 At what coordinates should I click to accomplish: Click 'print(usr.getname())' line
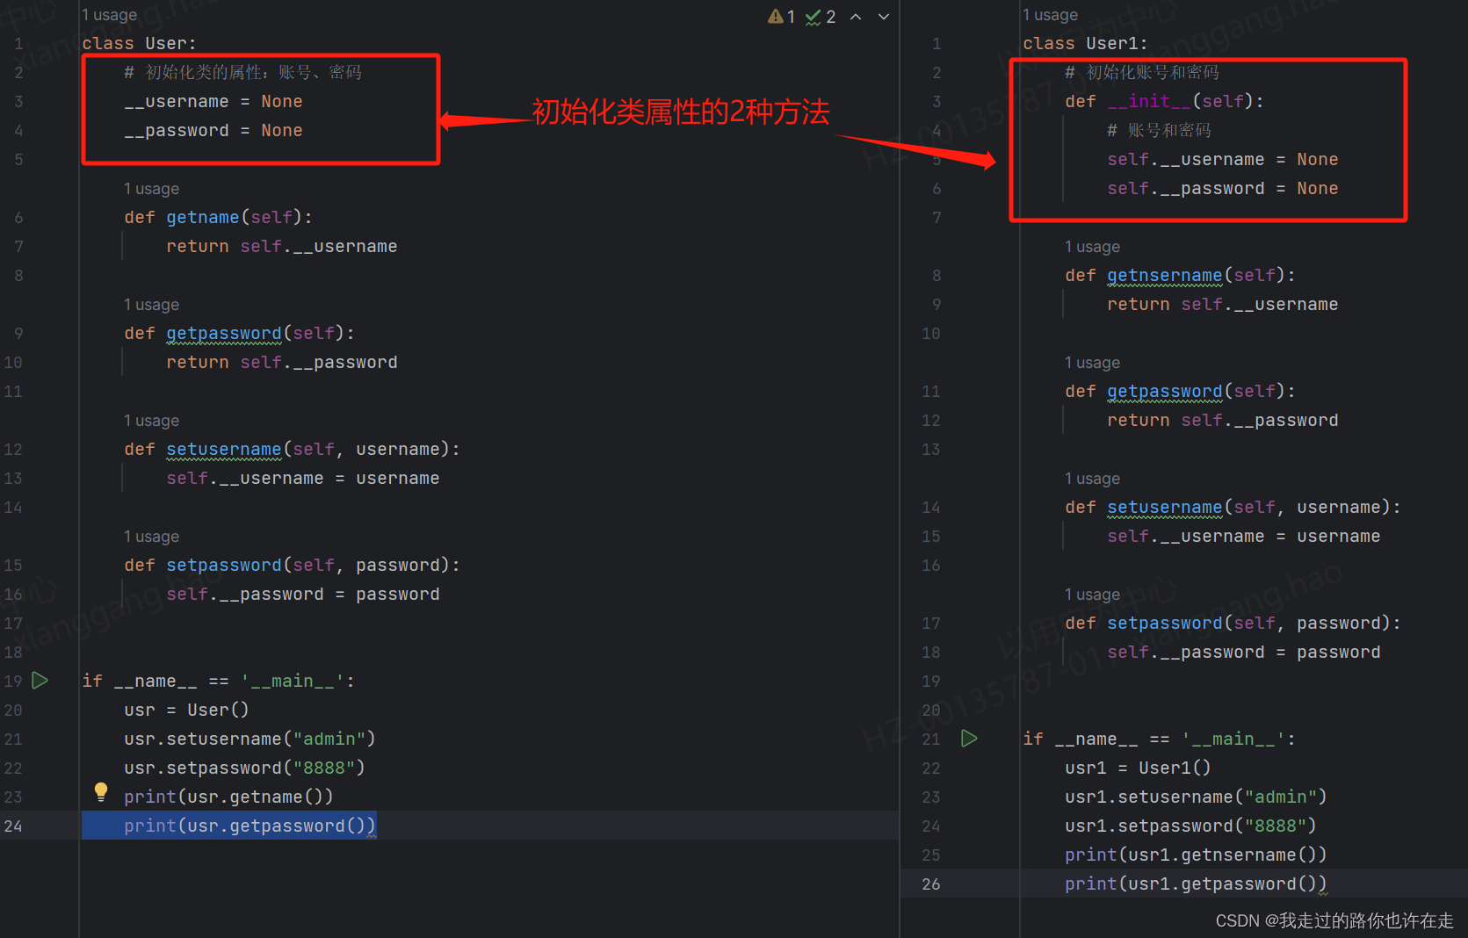pos(228,797)
